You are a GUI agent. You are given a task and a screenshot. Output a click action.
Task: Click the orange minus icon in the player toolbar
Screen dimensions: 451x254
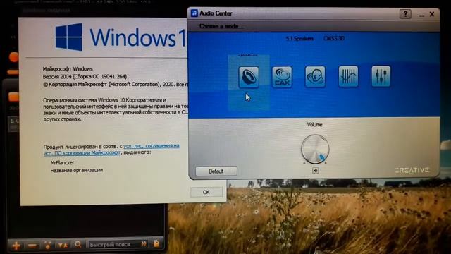click(32, 246)
